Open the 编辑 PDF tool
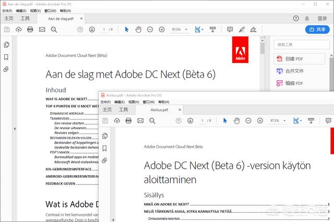 (x=290, y=83)
